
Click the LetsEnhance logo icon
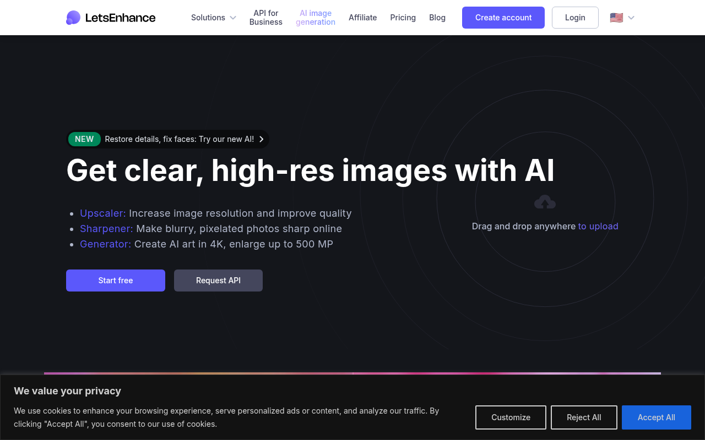(x=73, y=18)
